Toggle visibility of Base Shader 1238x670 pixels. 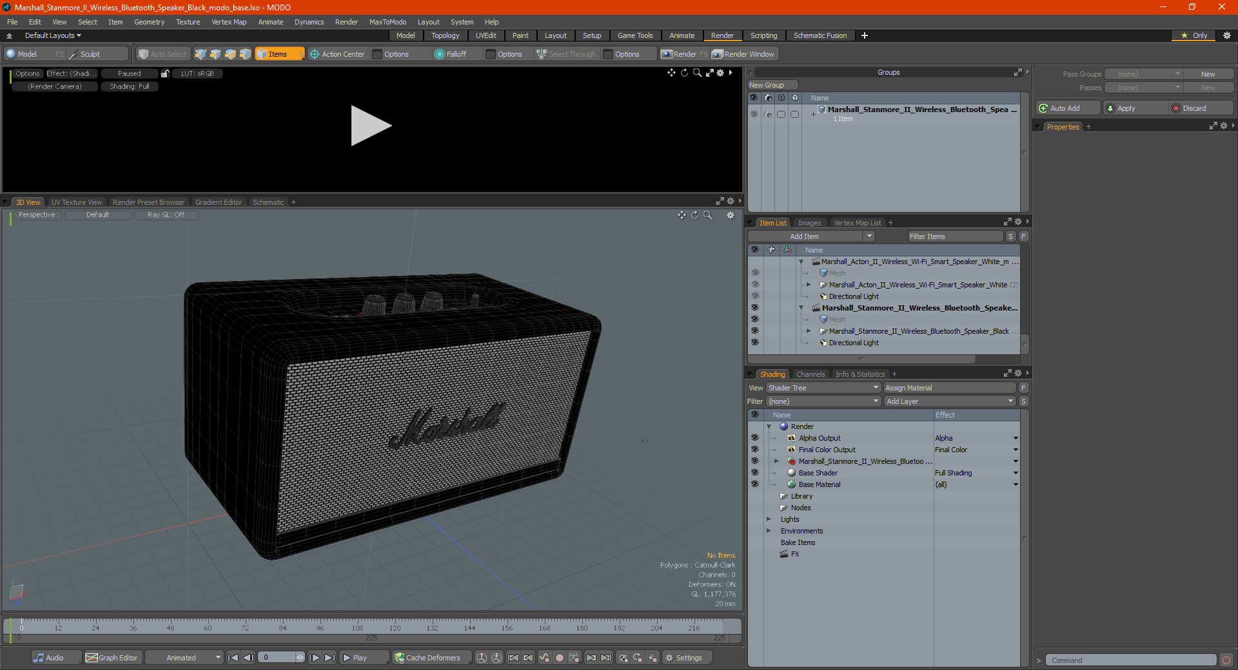(x=754, y=473)
